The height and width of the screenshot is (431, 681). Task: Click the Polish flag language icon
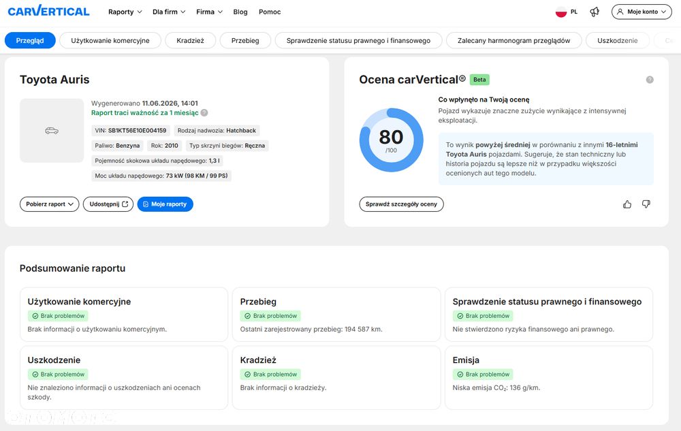561,12
